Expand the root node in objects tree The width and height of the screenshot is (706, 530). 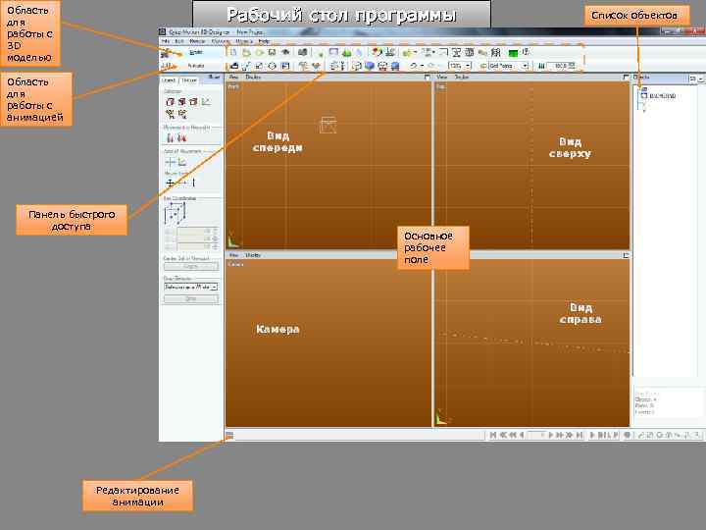[643, 89]
